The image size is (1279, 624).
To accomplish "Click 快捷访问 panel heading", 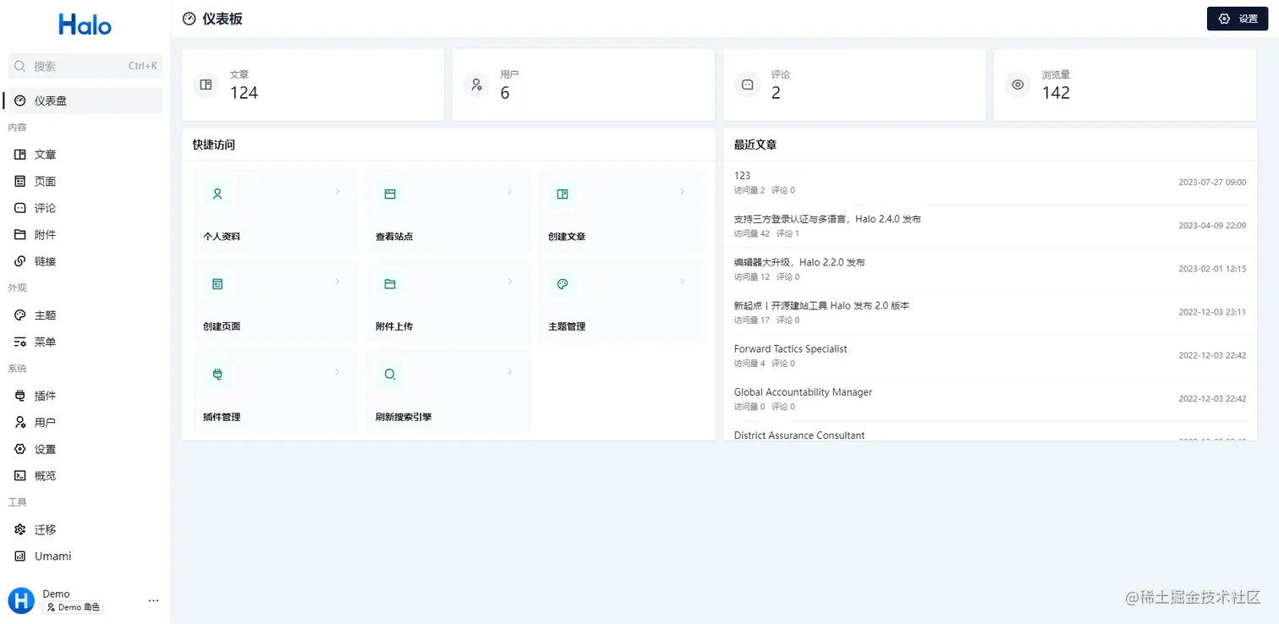I will click(213, 145).
